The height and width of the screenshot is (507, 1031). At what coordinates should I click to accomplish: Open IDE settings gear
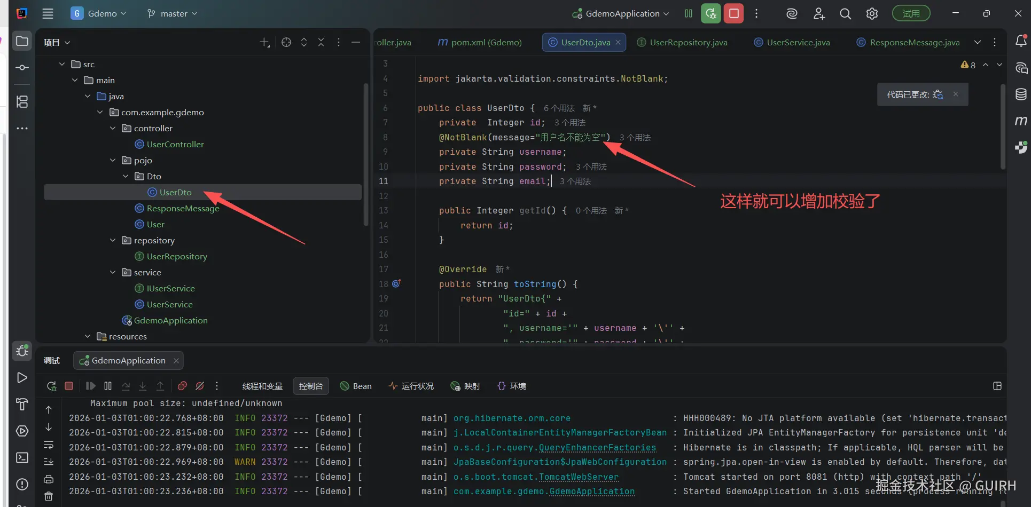(872, 14)
